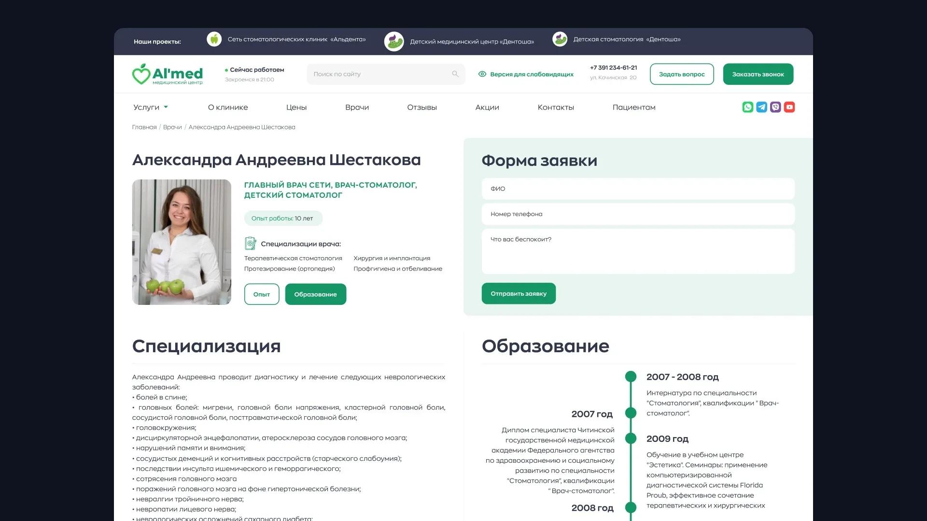This screenshot has width=927, height=521.
Task: Select Врачи in the main menu
Action: pos(356,107)
